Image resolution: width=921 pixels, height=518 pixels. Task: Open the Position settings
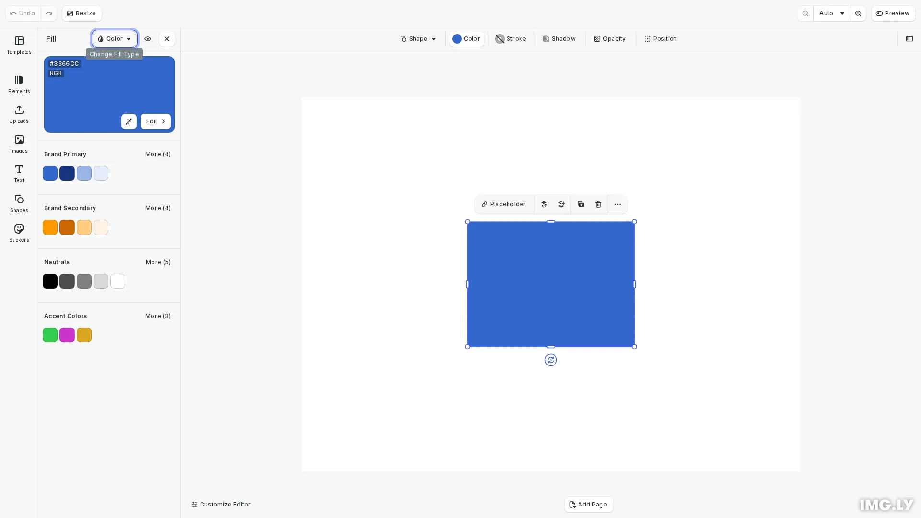coord(660,38)
